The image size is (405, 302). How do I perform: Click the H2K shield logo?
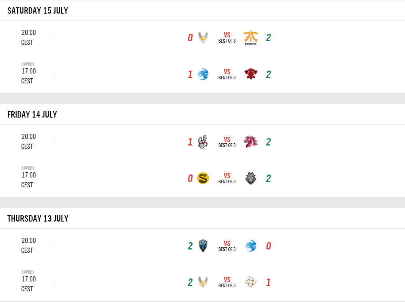pos(203,246)
